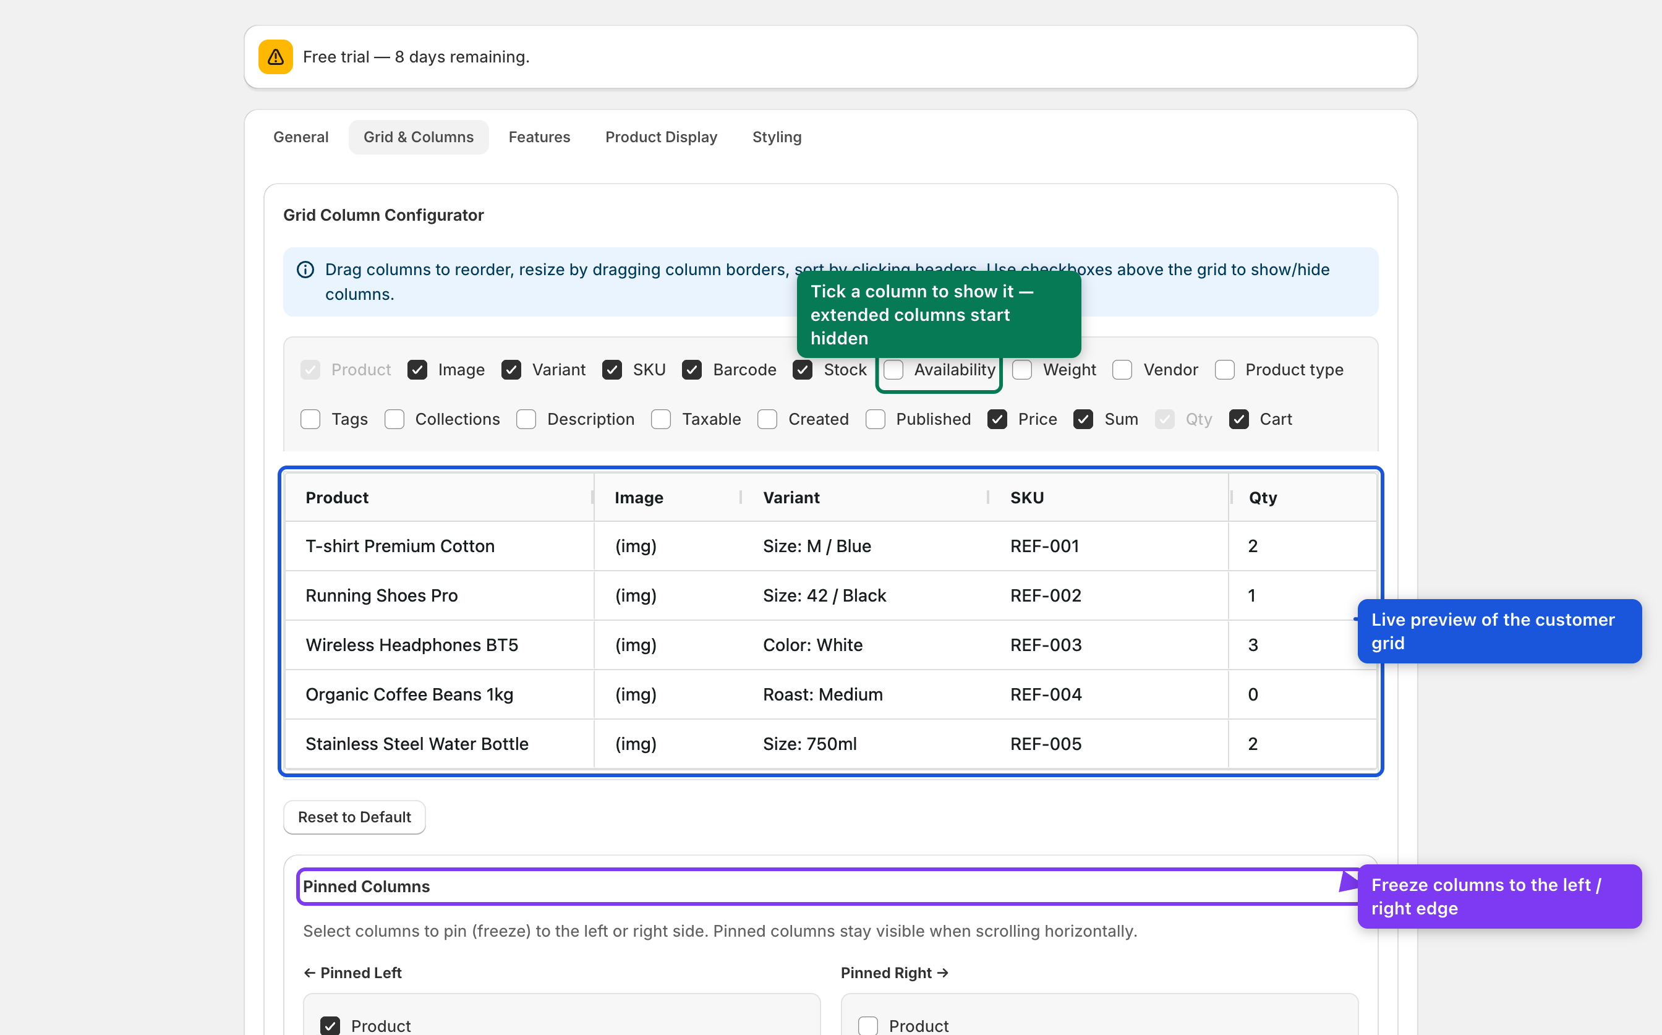Click the free trial warning icon

pos(275,57)
